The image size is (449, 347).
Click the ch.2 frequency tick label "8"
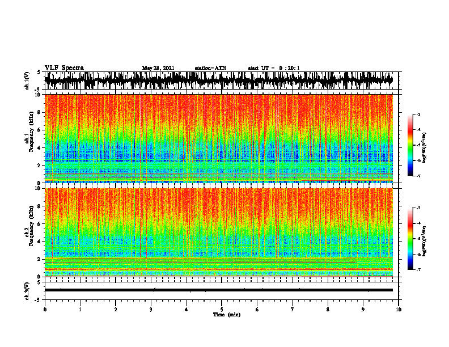pyautogui.click(x=40, y=206)
